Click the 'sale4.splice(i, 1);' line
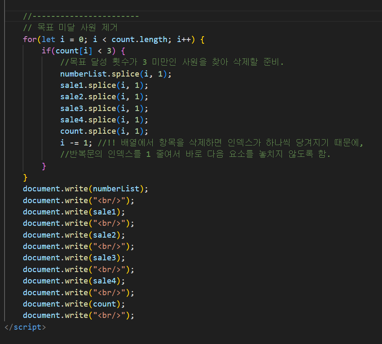The image size is (382, 344). click(x=104, y=120)
